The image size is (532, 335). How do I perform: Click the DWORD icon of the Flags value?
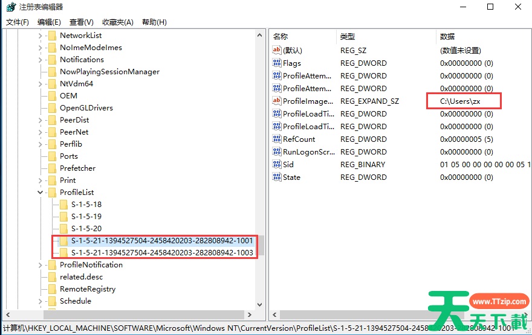277,63
